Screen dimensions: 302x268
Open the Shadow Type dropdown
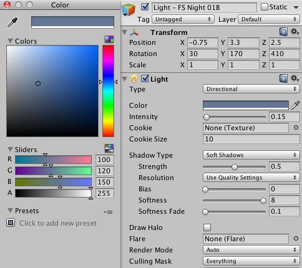click(x=251, y=155)
